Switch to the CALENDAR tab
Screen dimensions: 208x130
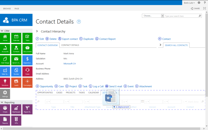[93, 93]
